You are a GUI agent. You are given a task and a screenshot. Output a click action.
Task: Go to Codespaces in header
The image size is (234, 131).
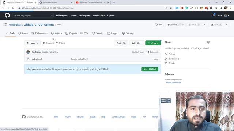coord(84,15)
